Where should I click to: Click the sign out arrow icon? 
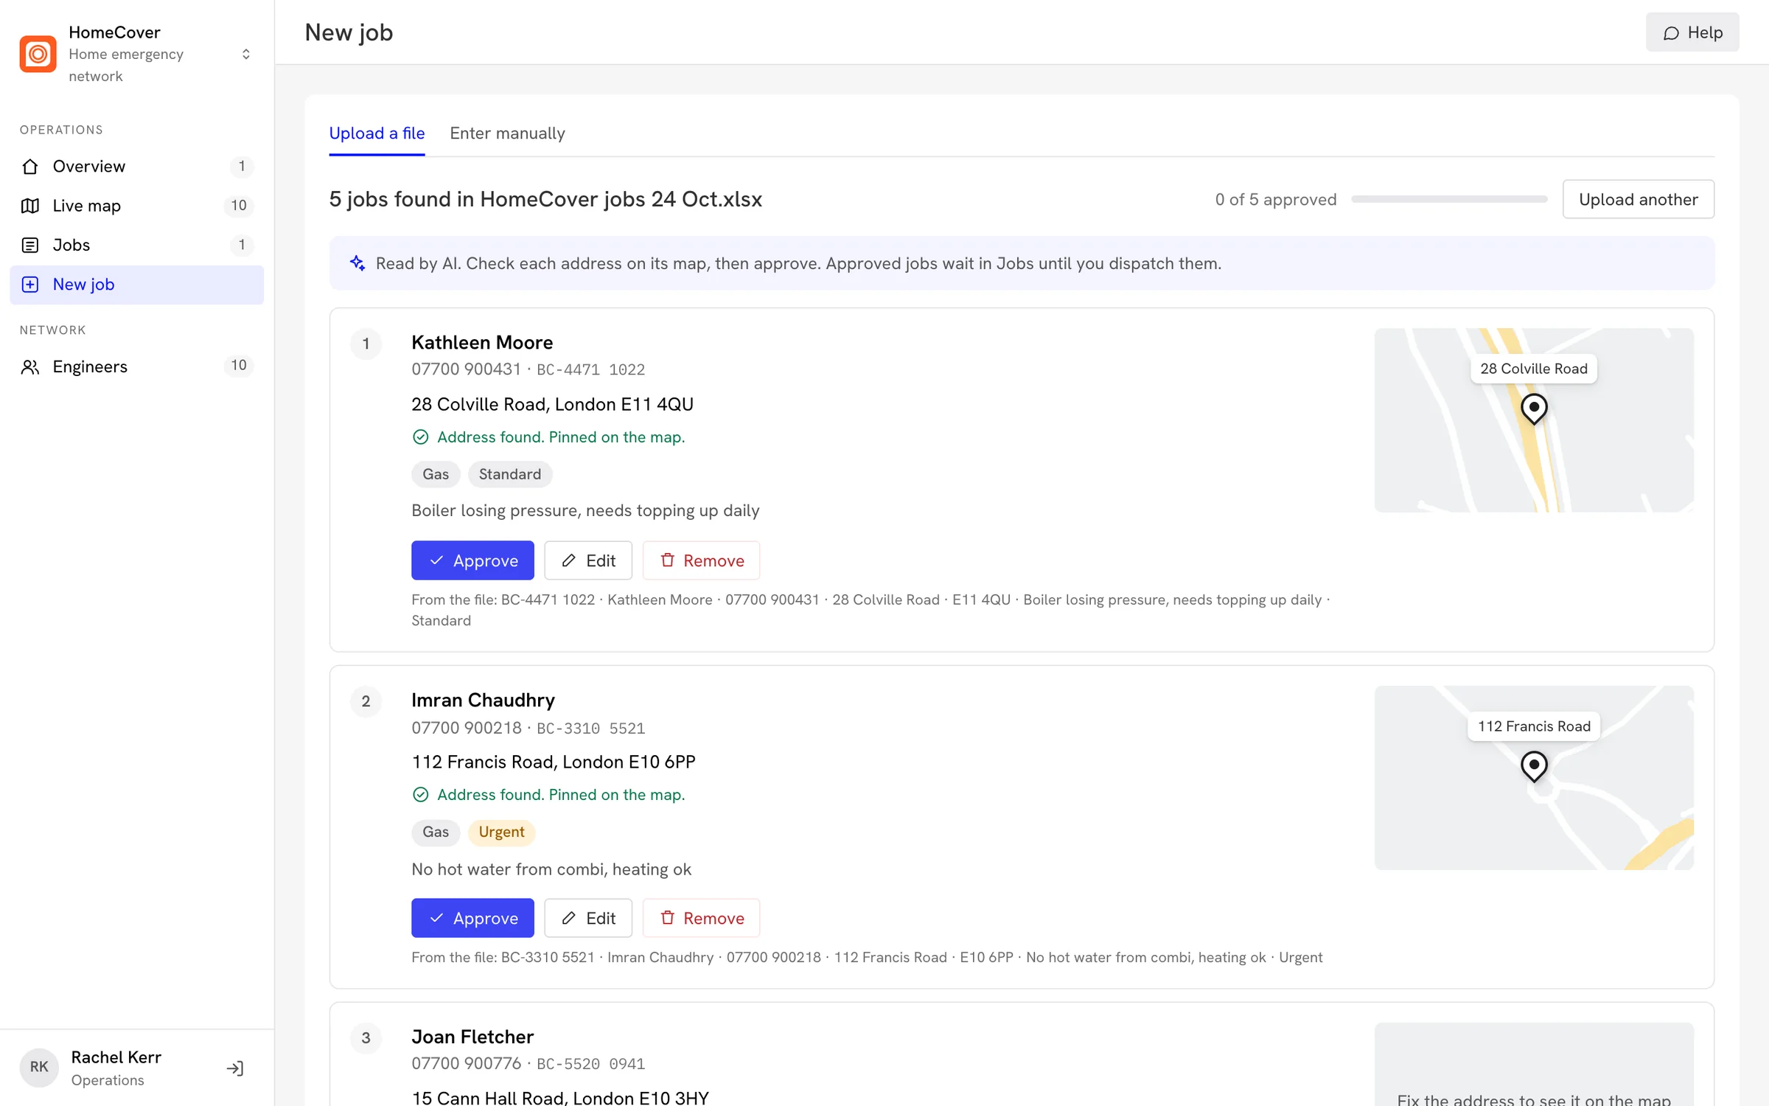pos(235,1068)
